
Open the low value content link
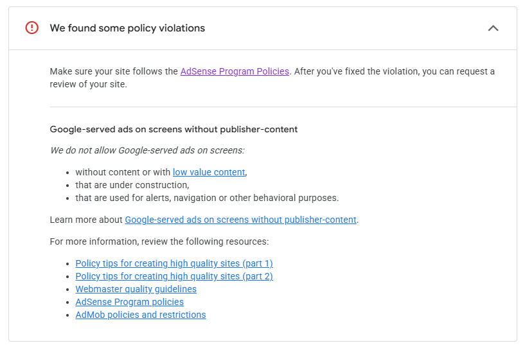click(x=209, y=172)
